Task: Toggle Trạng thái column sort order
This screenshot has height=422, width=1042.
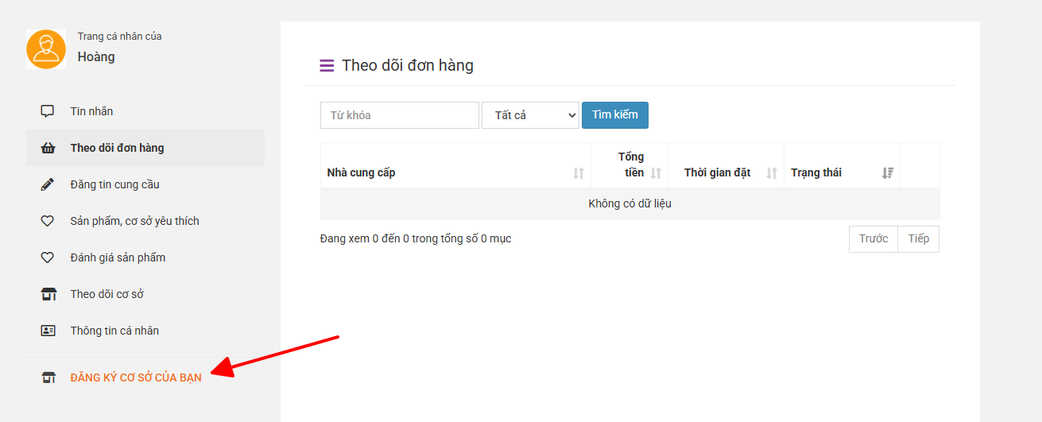Action: click(x=887, y=173)
